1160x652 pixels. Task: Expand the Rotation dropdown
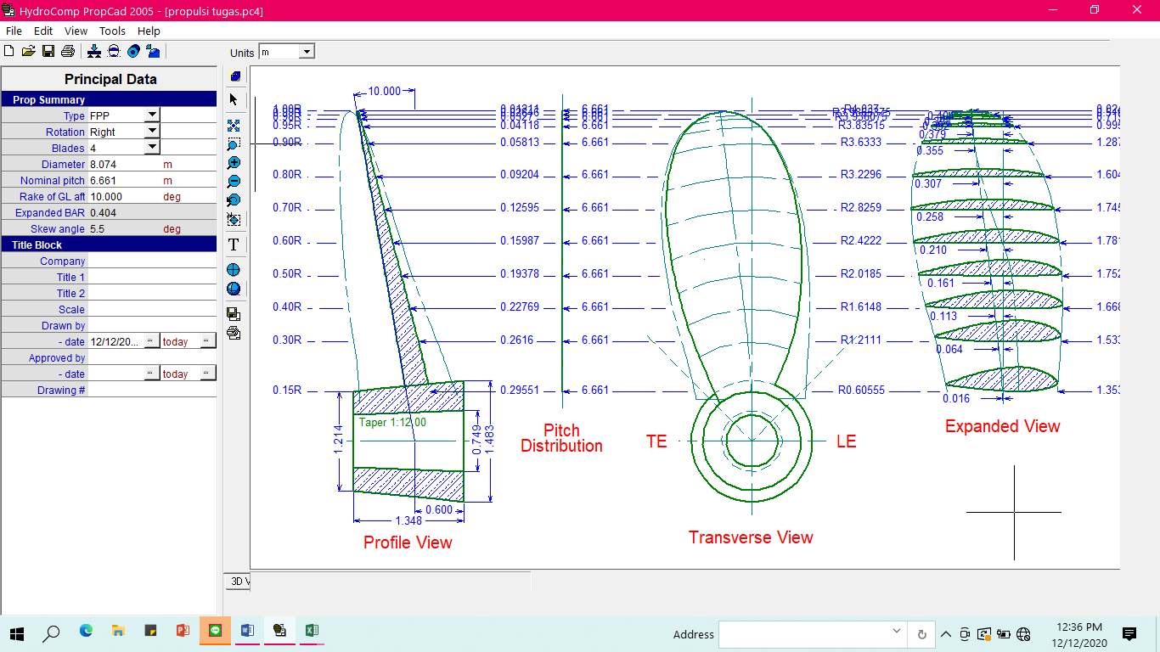coord(152,131)
